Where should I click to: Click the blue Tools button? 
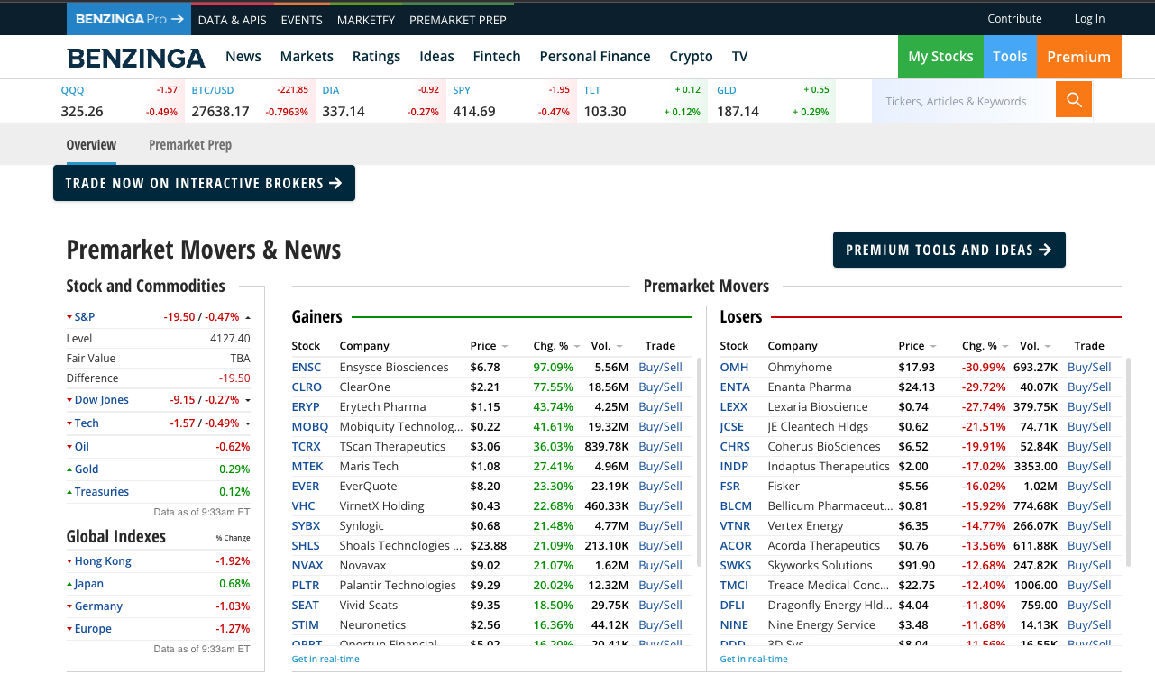pyautogui.click(x=1010, y=57)
